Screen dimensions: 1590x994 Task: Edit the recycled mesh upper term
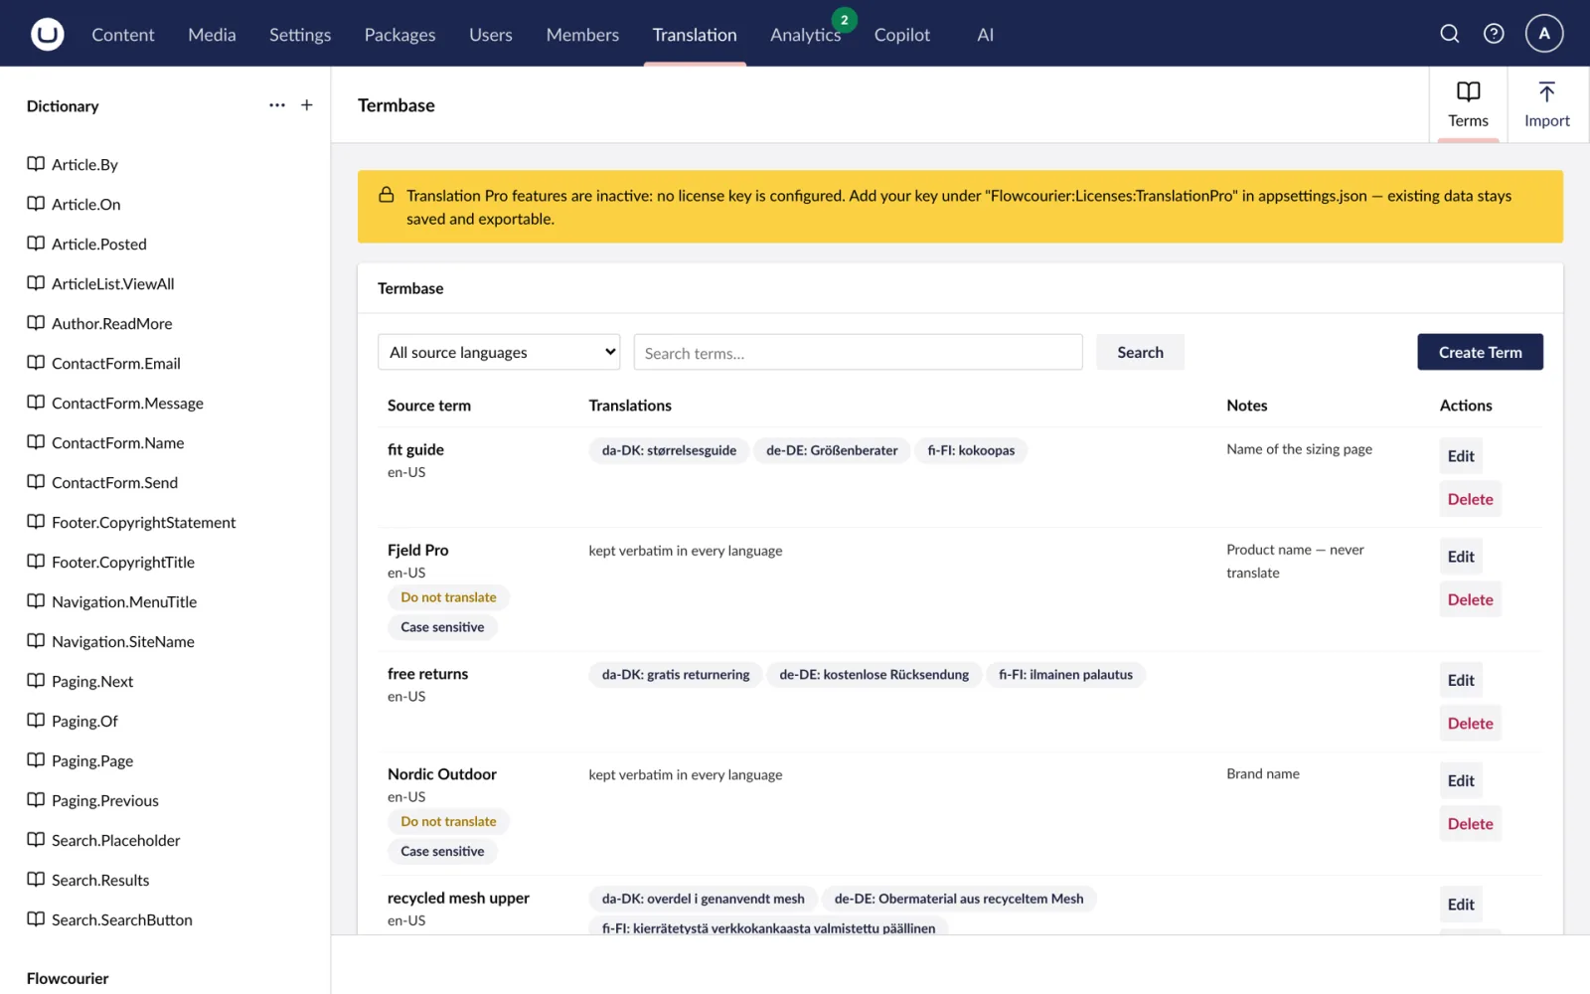point(1461,905)
